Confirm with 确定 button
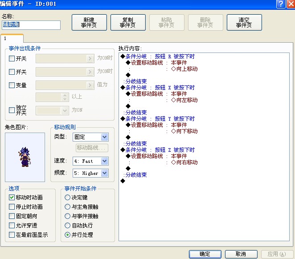This screenshot has height=259, width=295. point(205,254)
